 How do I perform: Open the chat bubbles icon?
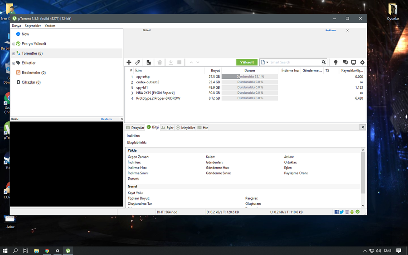coord(345,63)
